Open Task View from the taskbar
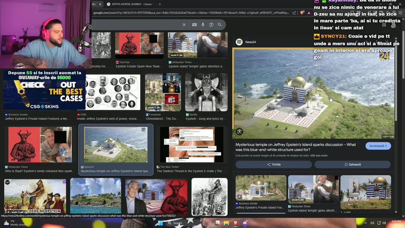The width and height of the screenshot is (405, 228). pos(217,223)
